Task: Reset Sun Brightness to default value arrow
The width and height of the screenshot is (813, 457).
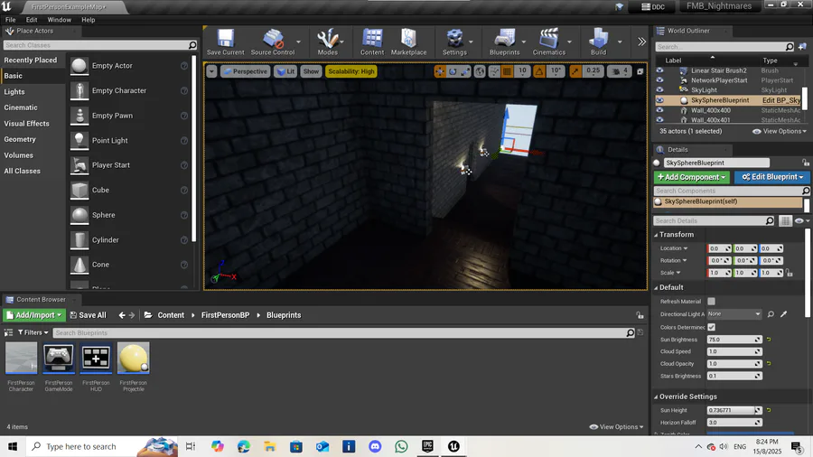Action: click(x=769, y=340)
